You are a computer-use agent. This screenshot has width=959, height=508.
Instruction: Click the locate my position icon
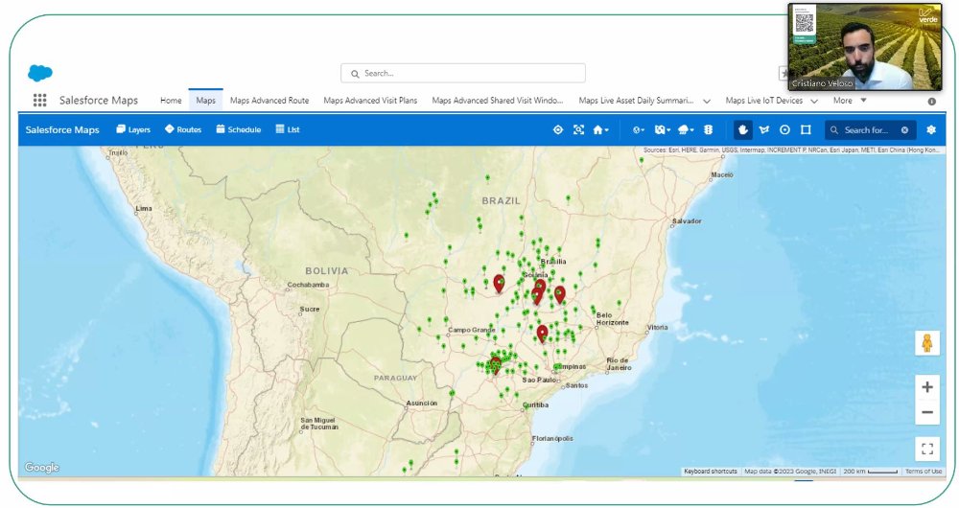tap(558, 129)
